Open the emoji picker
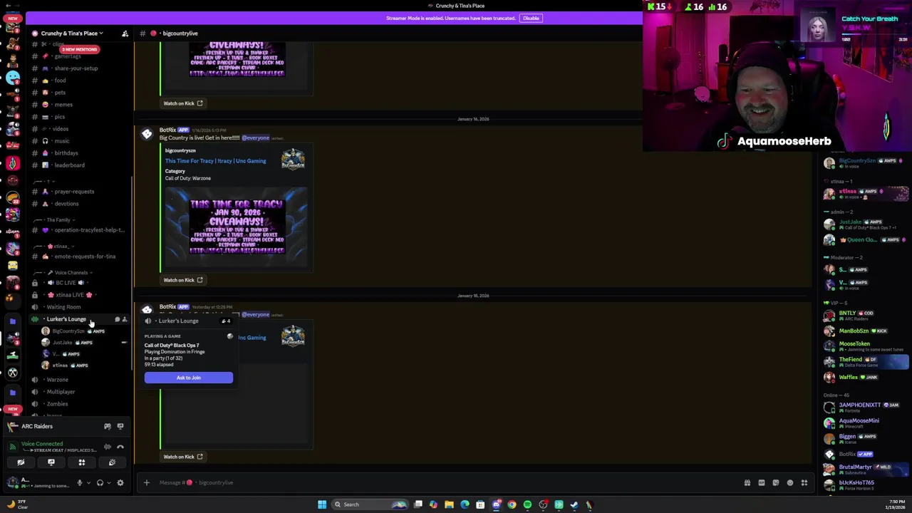The image size is (912, 513). pos(790,483)
